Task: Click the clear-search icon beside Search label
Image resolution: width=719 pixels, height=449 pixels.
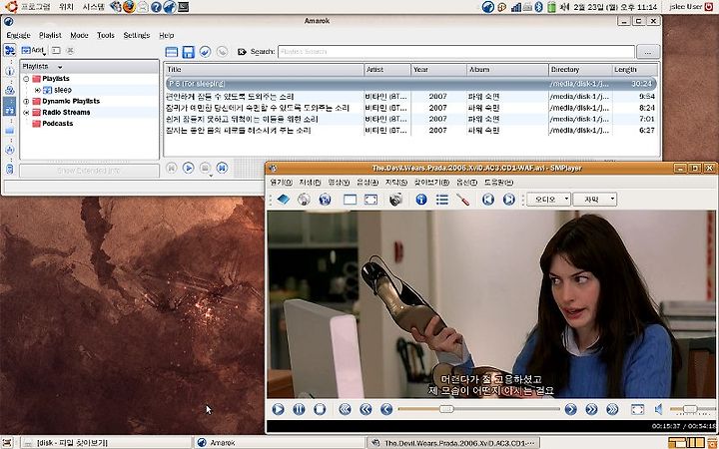Action: [242, 52]
